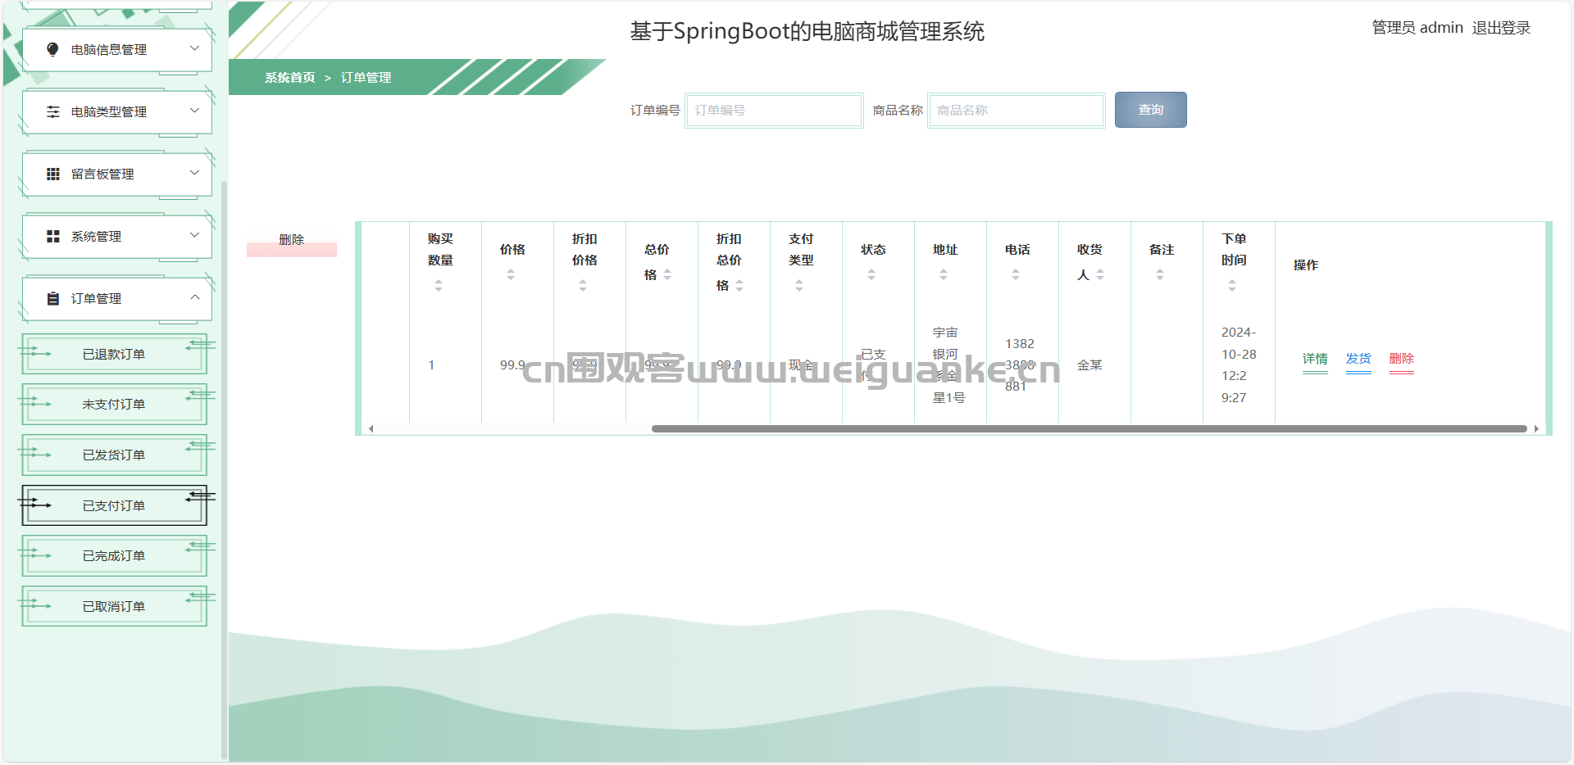The height and width of the screenshot is (765, 1574).
Task: Sort by 地址 column arrows
Action: [x=944, y=274]
